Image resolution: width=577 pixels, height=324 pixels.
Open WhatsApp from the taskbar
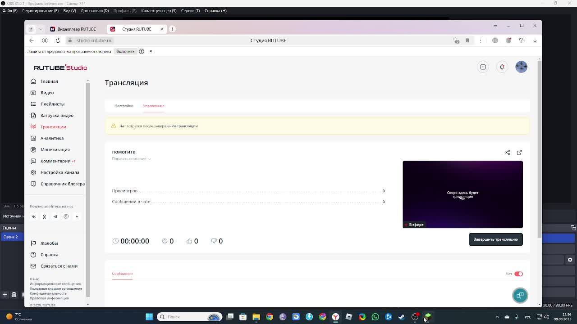[375, 317]
